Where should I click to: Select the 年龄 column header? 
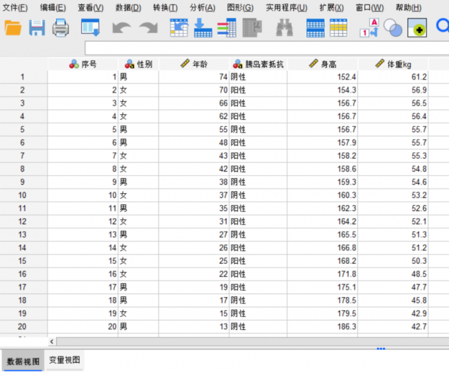[x=193, y=64]
